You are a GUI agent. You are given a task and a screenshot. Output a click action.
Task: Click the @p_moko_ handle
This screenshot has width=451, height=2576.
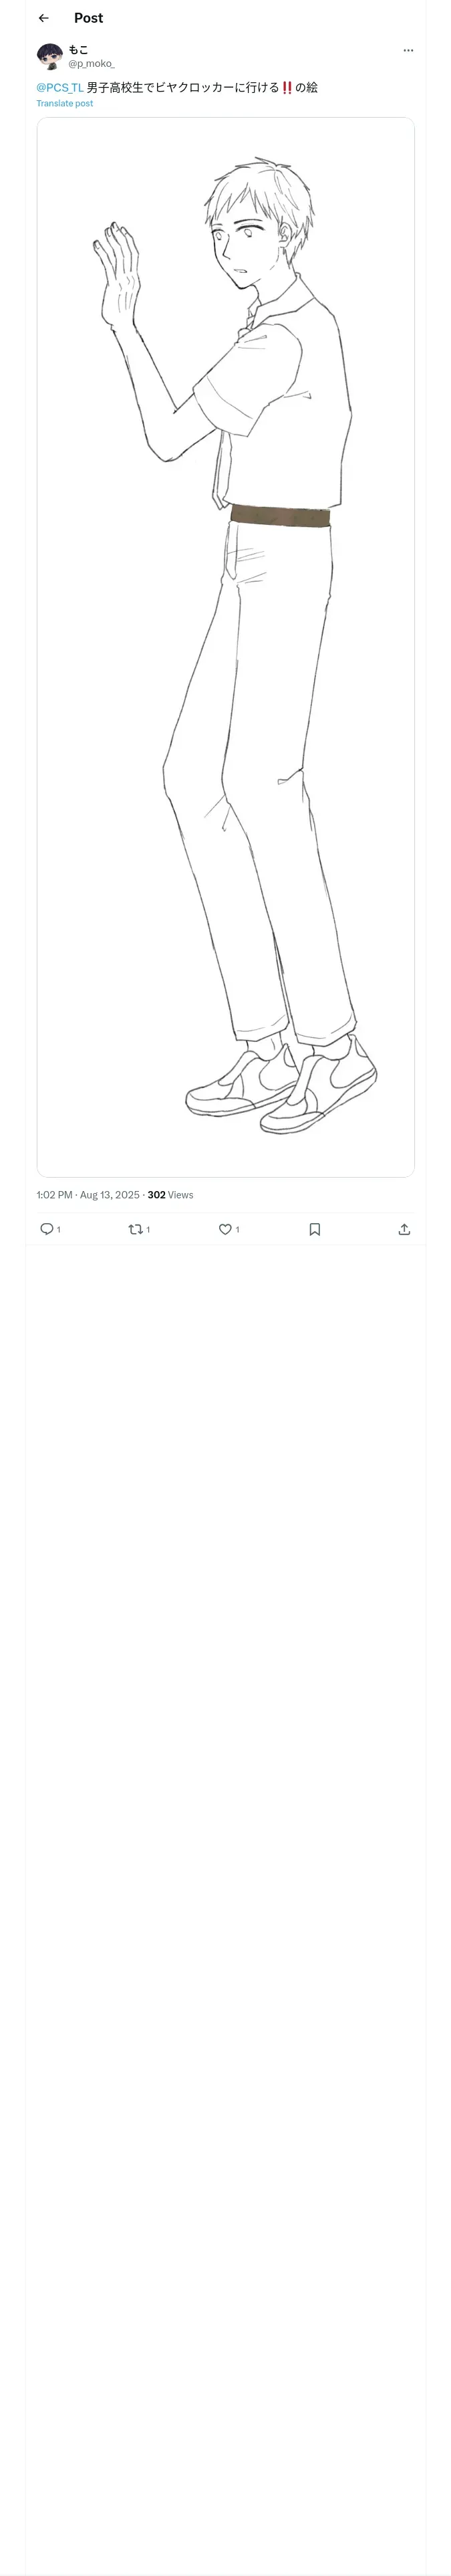click(91, 64)
